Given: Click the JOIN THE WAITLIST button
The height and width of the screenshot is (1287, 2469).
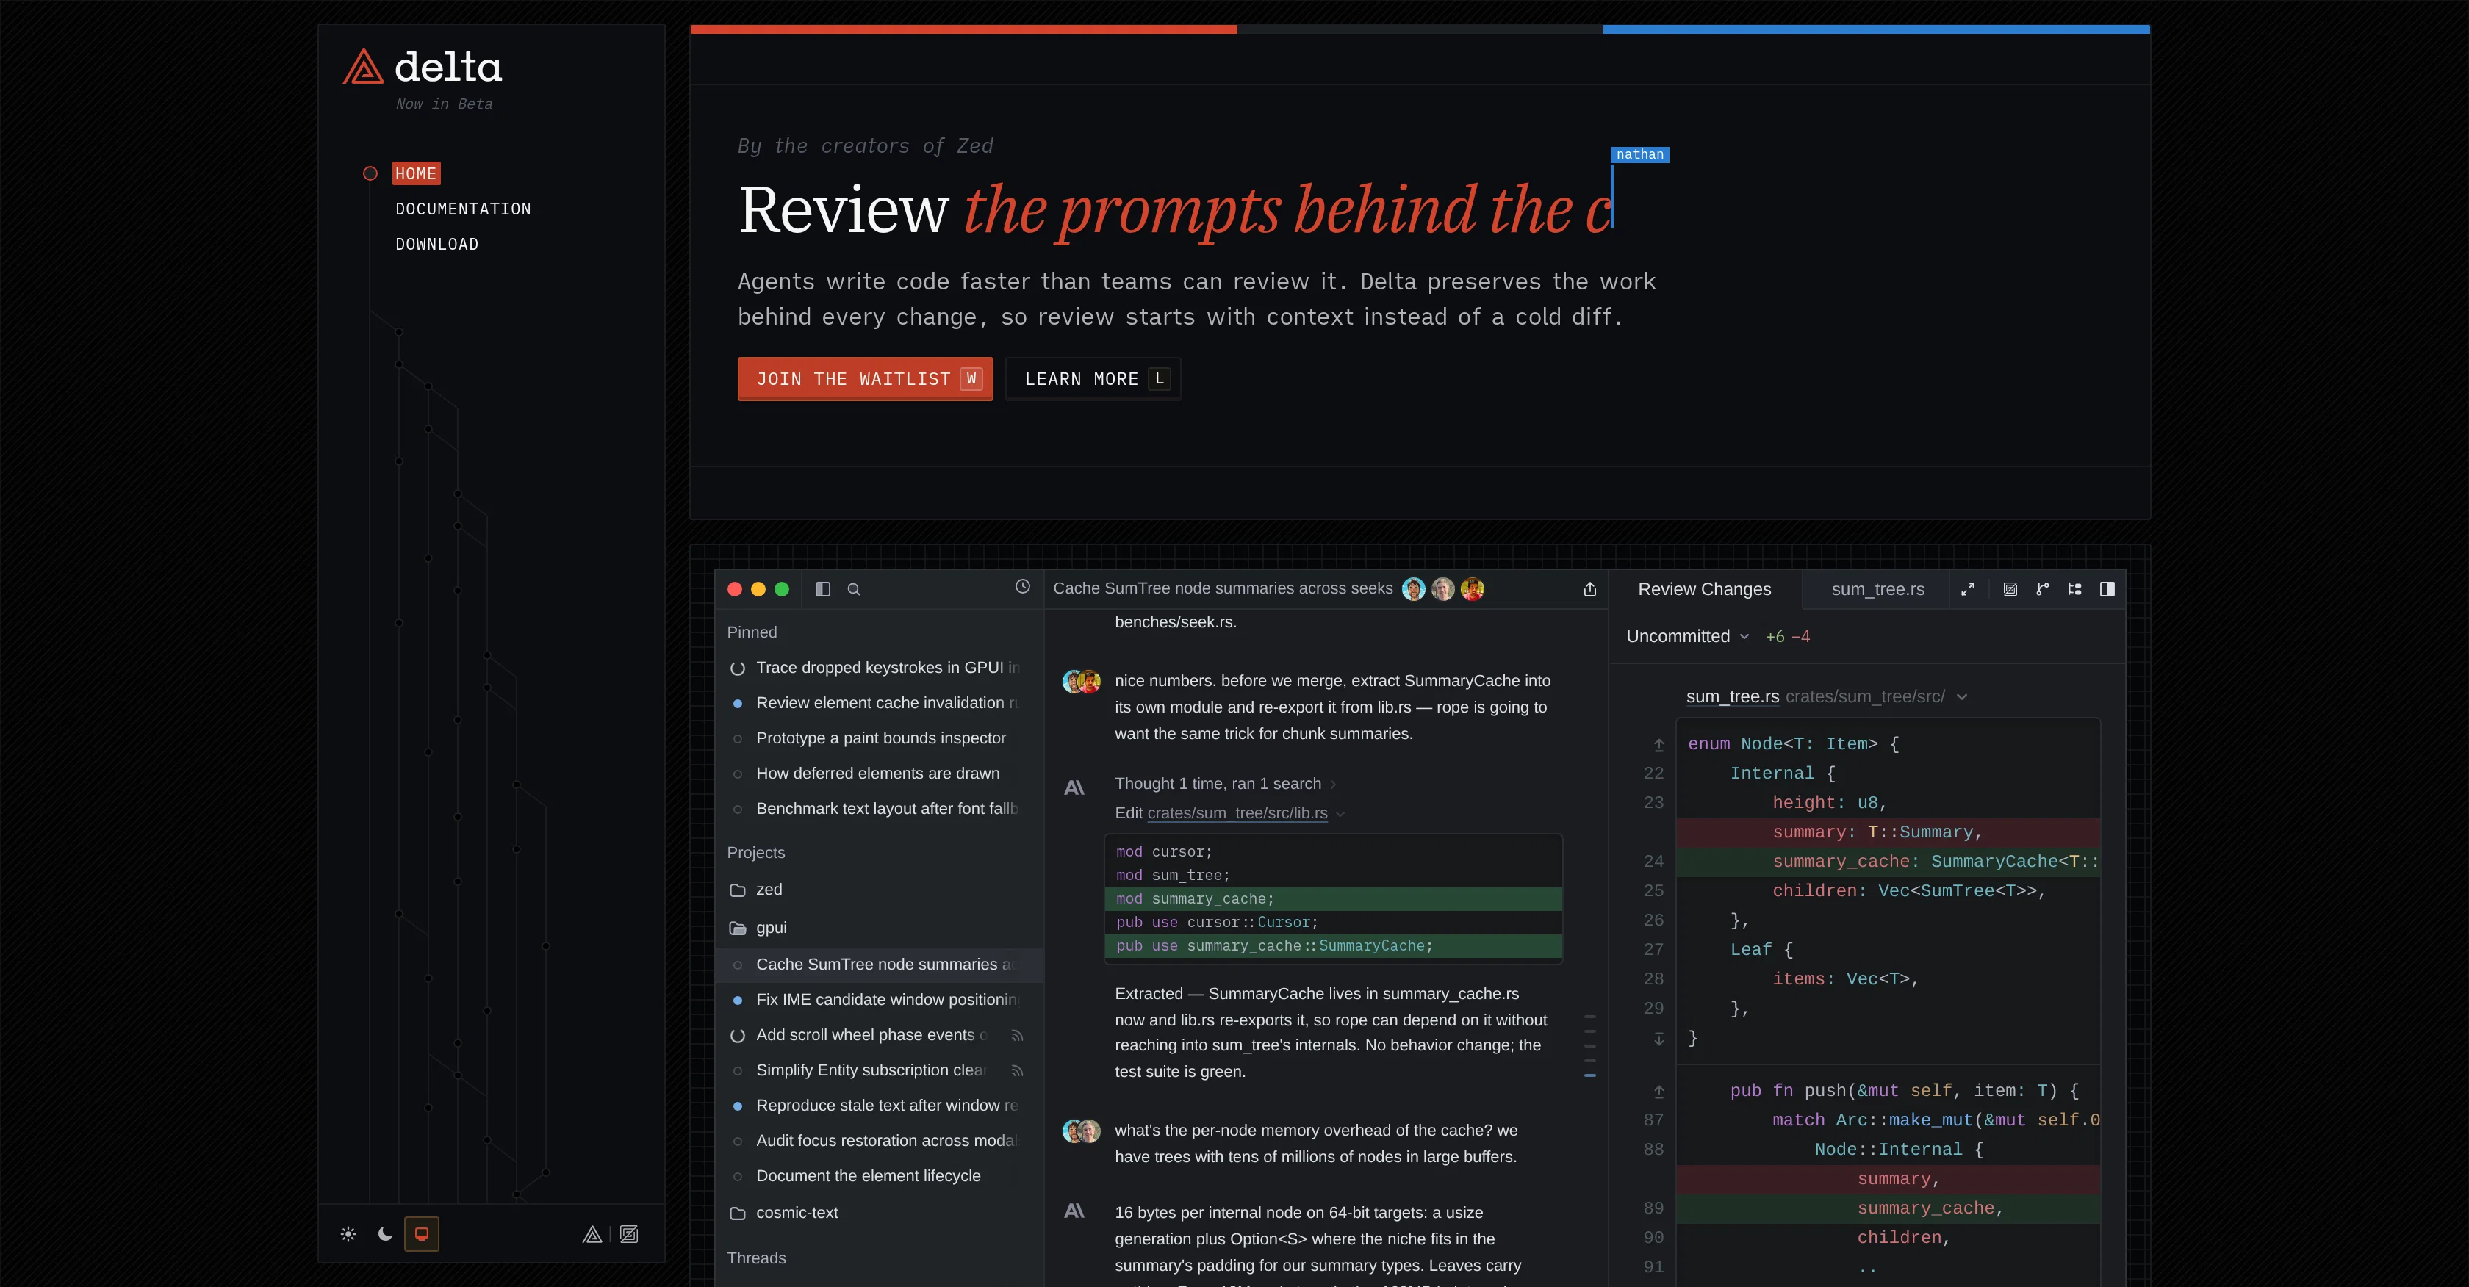Looking at the screenshot, I should 865,378.
